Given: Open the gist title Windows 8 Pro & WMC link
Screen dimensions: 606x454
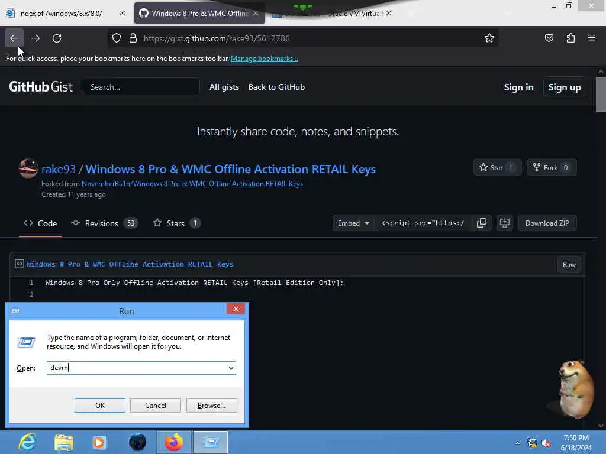Looking at the screenshot, I should [x=230, y=169].
